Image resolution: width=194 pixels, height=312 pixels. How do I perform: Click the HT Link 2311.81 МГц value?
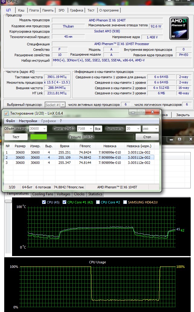point(57,93)
